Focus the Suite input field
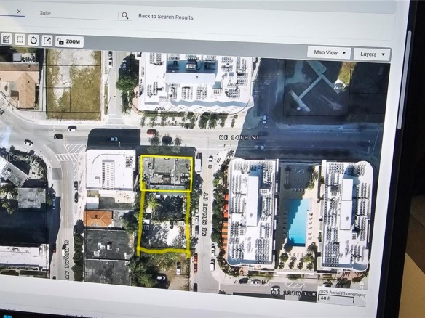Viewport: 425px width, 318px height. pyautogui.click(x=76, y=14)
